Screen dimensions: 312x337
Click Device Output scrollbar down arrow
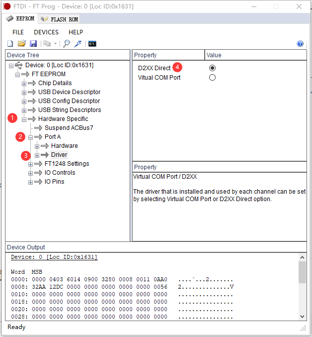click(x=302, y=317)
